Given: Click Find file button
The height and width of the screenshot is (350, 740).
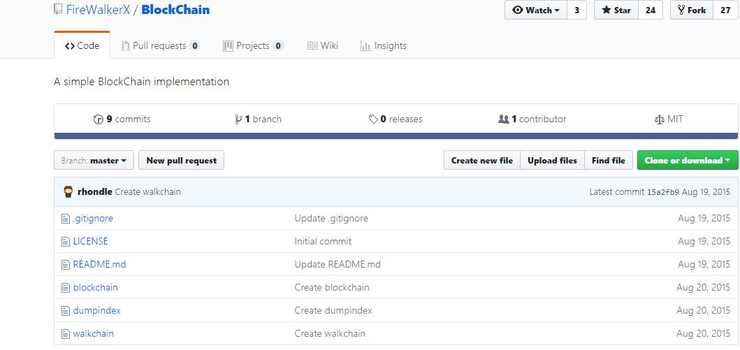Looking at the screenshot, I should coord(609,160).
